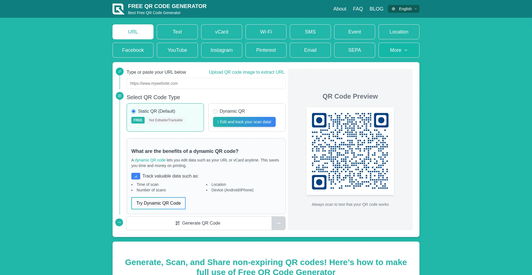
Task: Switch to the Wi-Fi tab
Action: [x=266, y=32]
